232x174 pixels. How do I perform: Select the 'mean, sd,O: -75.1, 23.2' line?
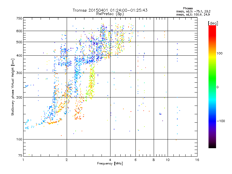[193, 11]
